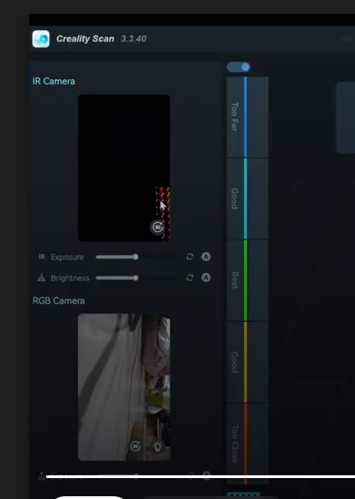
Task: Toggle the RGB Camera light bulb icon
Action: (x=158, y=446)
